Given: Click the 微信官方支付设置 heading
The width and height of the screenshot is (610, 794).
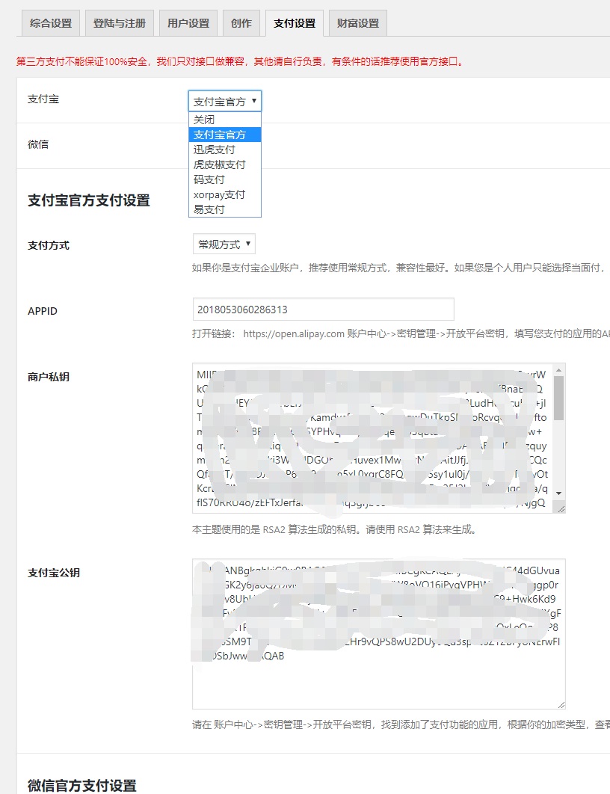Looking at the screenshot, I should tap(82, 786).
